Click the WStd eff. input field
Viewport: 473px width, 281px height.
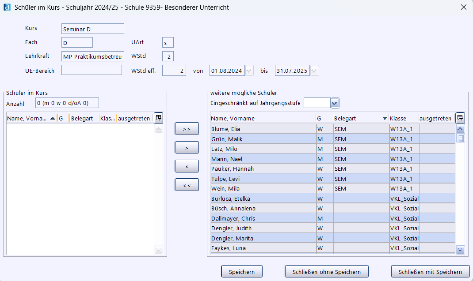[x=174, y=71]
